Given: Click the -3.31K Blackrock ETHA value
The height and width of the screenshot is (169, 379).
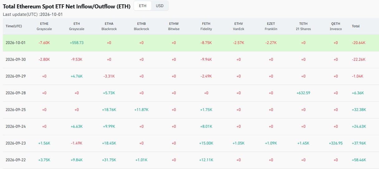Looking at the screenshot, I should (x=109, y=76).
